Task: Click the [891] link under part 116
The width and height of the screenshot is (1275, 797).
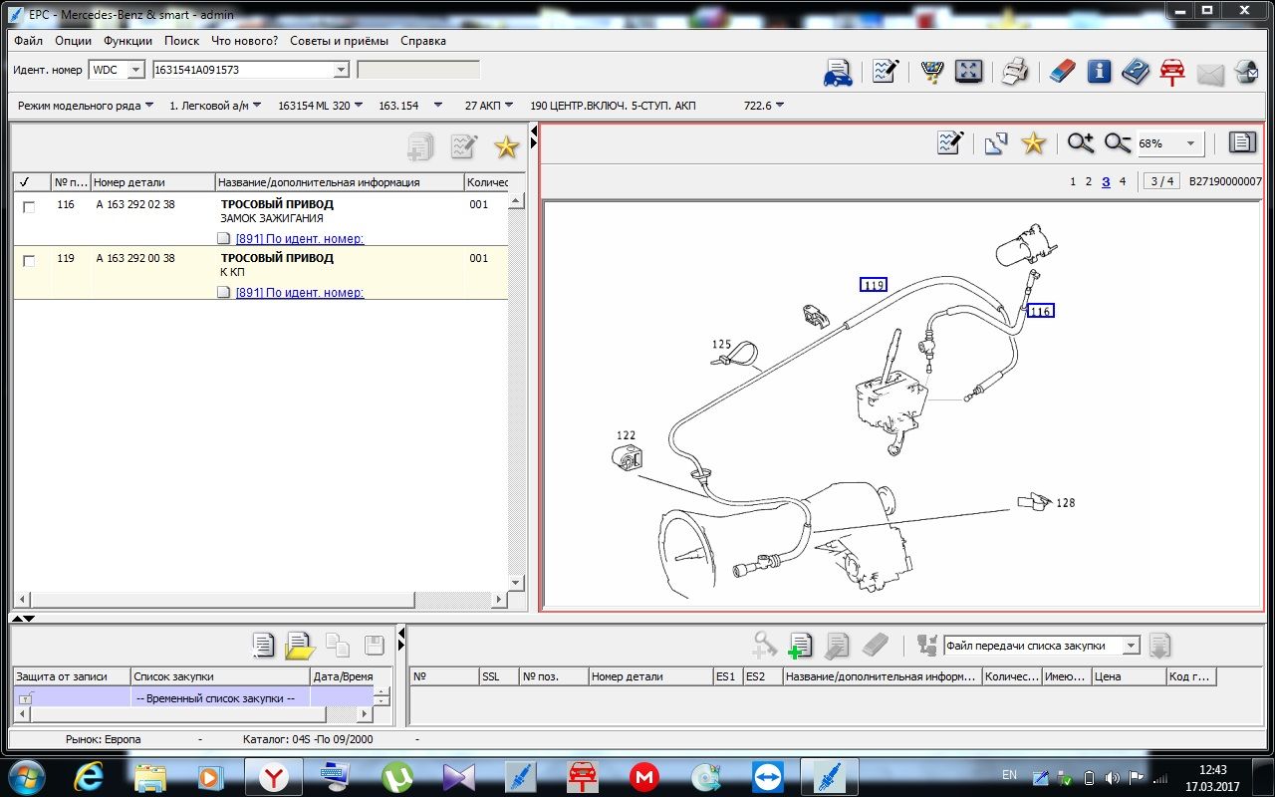Action: (x=299, y=238)
